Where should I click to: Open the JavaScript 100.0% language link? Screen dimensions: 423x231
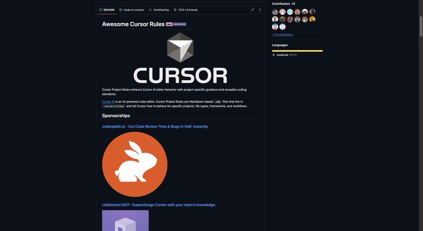(x=287, y=55)
